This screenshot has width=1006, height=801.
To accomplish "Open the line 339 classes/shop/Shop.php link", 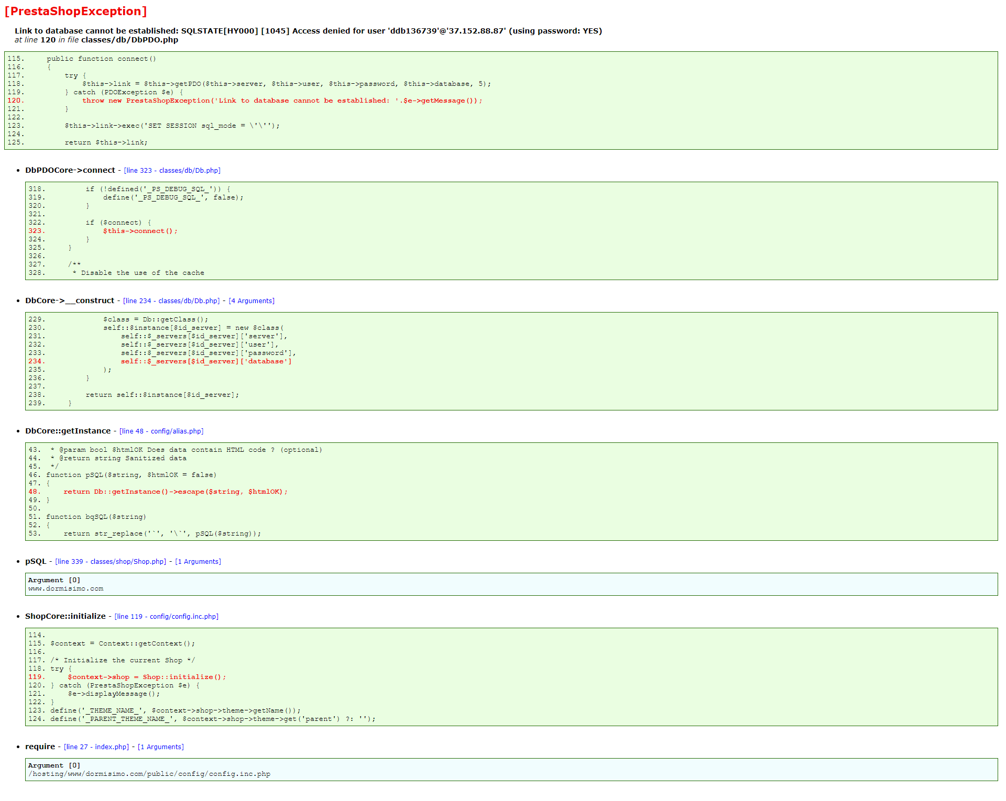I will pyautogui.click(x=111, y=562).
